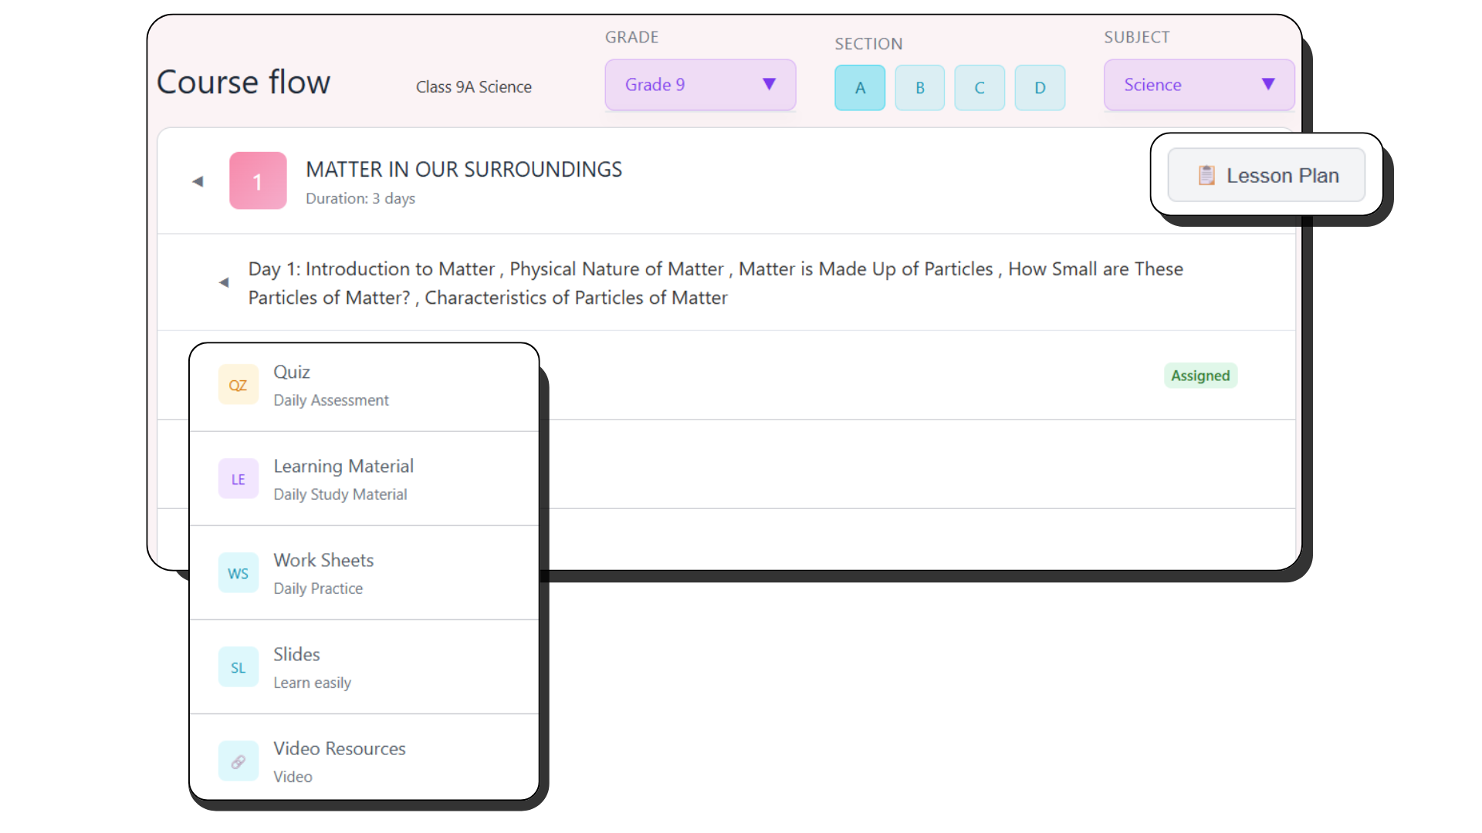Click the SL Slides icon
Image resolution: width=1482 pixels, height=833 pixels.
click(238, 666)
